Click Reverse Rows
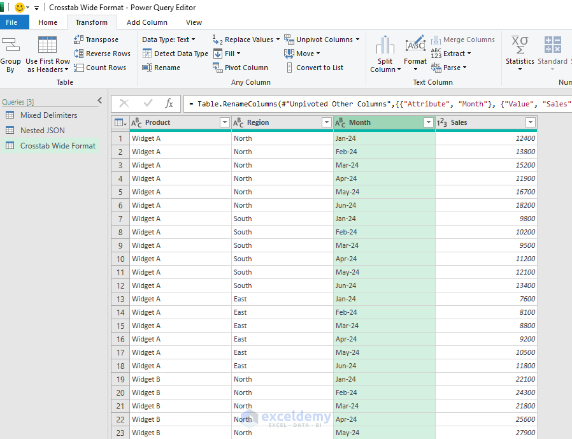The height and width of the screenshot is (439, 572). (102, 54)
